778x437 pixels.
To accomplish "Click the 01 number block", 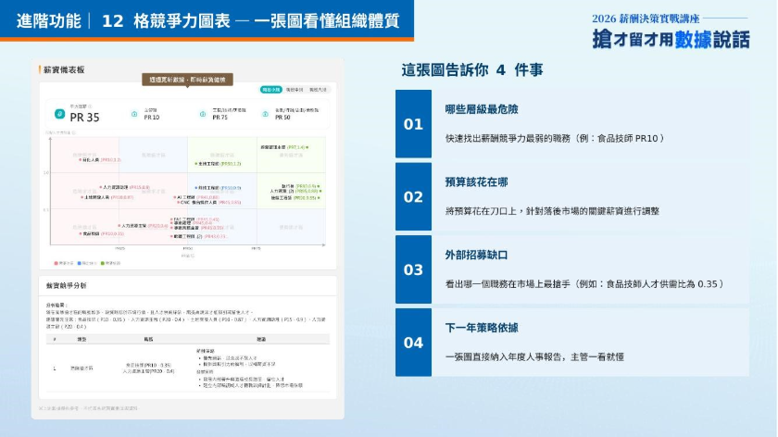I will 413,124.
